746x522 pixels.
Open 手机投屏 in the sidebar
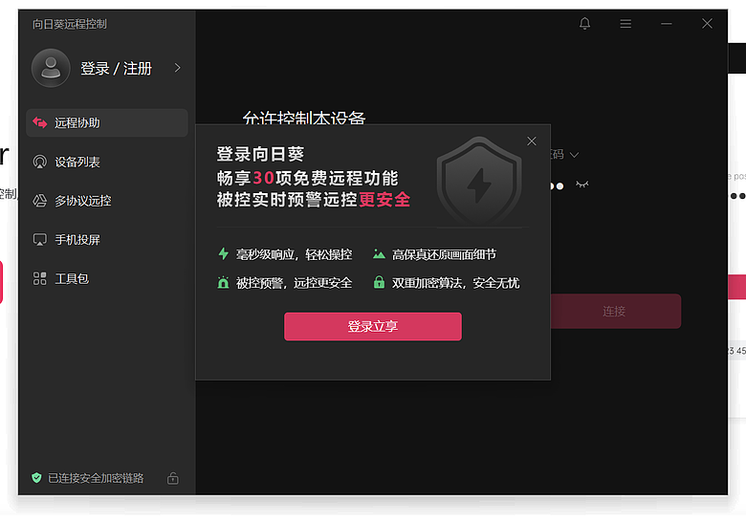tap(107, 240)
